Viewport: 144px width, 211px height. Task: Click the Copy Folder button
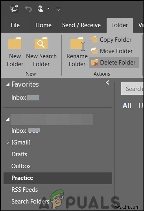111,40
